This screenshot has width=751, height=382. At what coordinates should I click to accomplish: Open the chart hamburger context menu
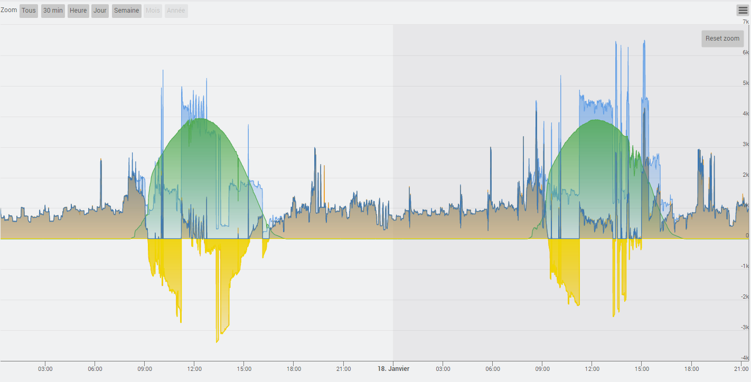[742, 10]
